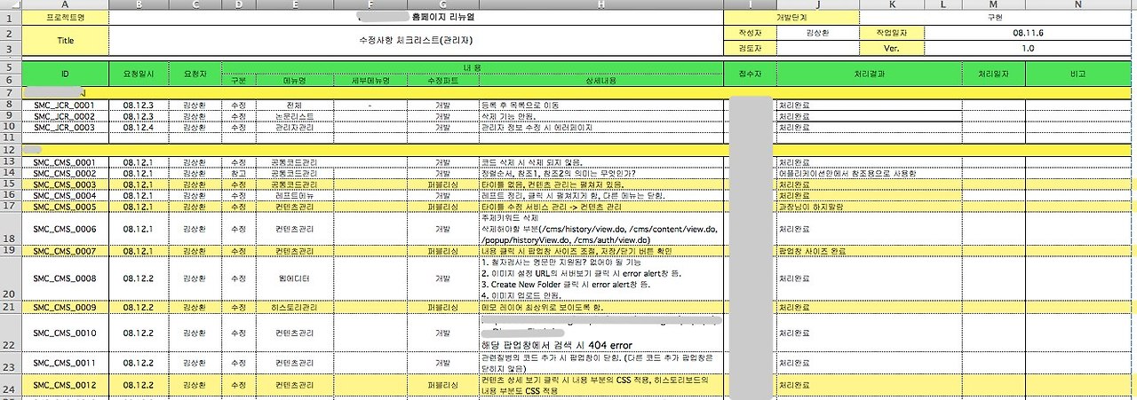Viewport: 1137px width, 400px height.
Task: Select column J header
Action: (x=818, y=4)
